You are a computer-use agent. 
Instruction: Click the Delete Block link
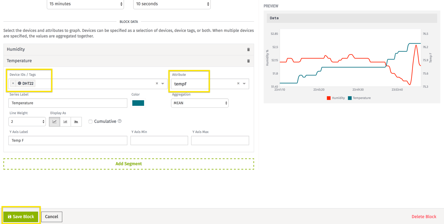424,217
